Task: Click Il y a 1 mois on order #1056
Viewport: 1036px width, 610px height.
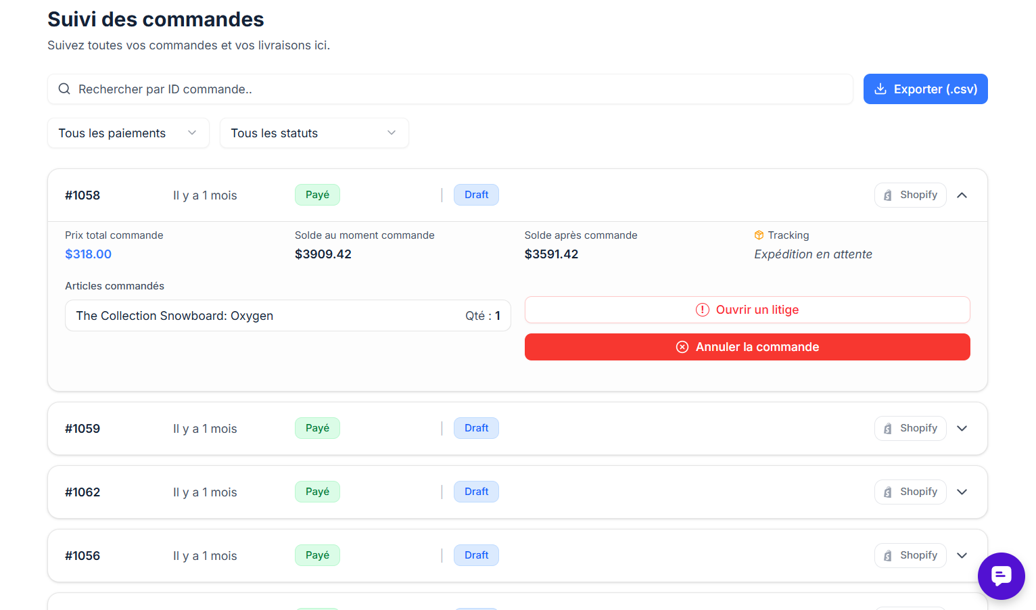Action: coord(205,556)
